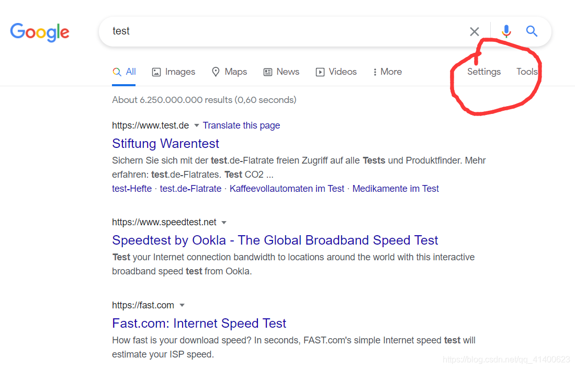Open the Videos tab

pos(336,72)
